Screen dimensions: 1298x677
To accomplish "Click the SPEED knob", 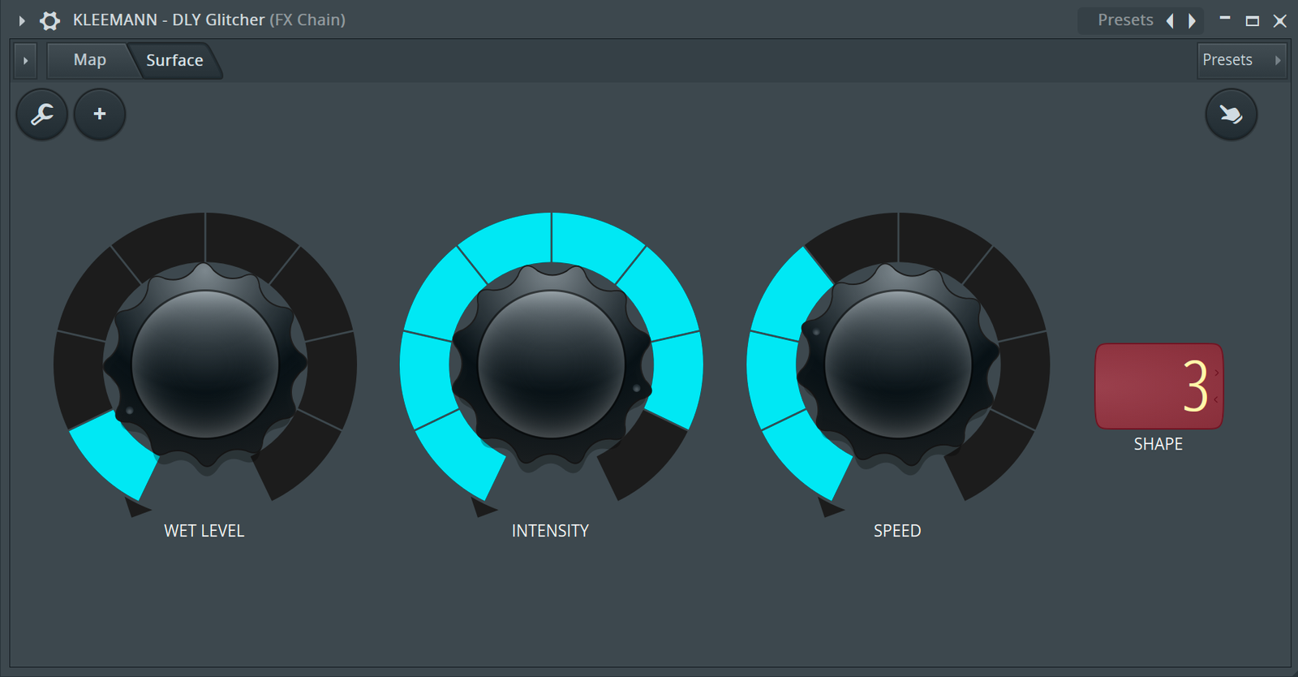I will [898, 364].
